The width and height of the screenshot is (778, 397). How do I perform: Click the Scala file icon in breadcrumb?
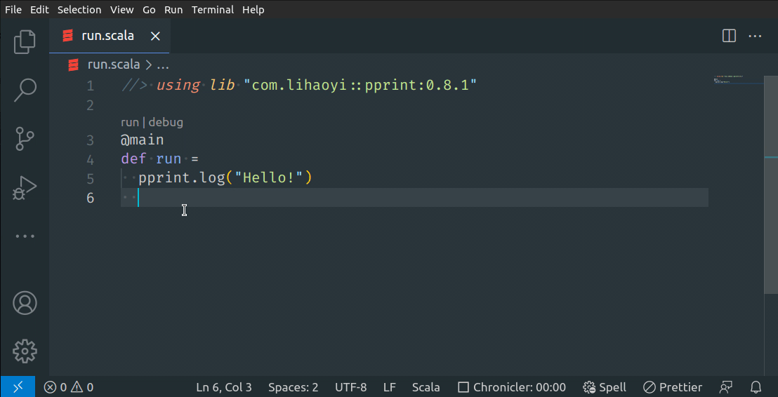[74, 65]
